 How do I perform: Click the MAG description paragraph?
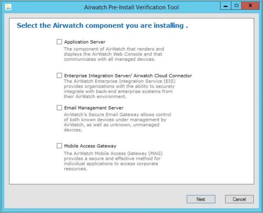tap(113, 161)
